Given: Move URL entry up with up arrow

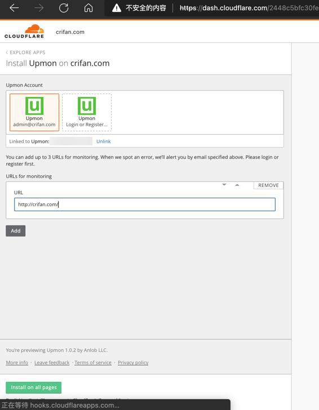Looking at the screenshot, I should click(237, 185).
